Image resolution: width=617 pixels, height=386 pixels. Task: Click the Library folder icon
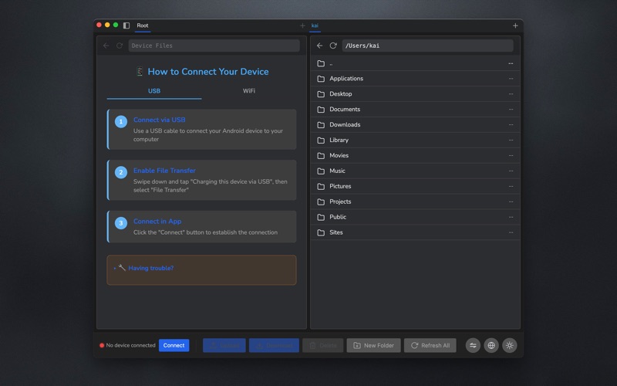321,141
